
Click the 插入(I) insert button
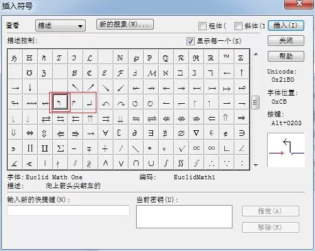[x=286, y=26]
